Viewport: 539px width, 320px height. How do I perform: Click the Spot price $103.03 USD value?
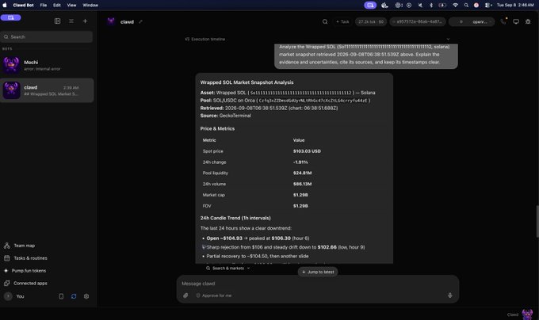[x=307, y=151]
